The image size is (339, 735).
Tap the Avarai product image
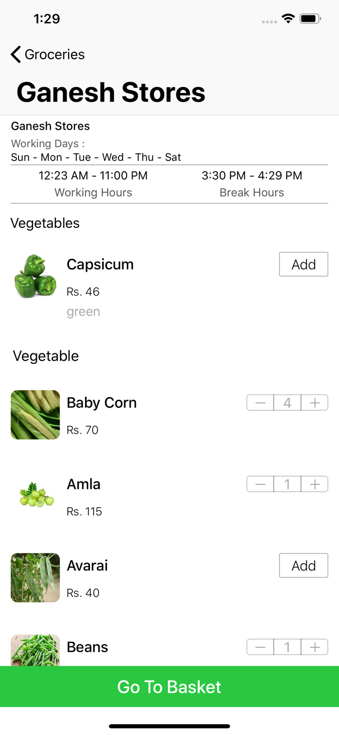tap(35, 577)
